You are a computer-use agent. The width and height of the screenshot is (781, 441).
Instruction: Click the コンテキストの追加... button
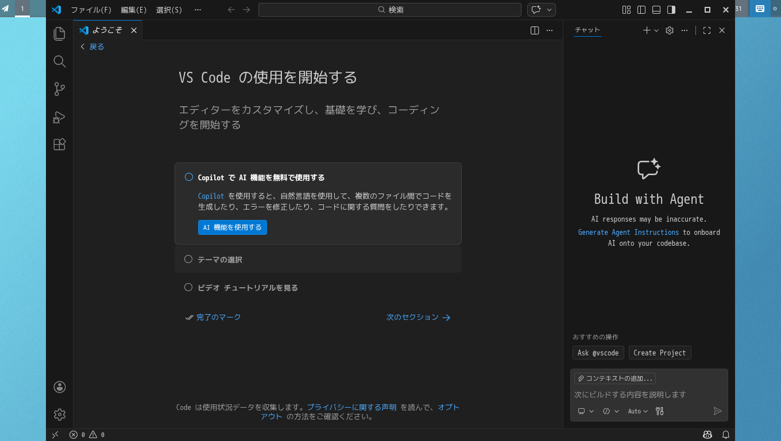click(x=615, y=378)
